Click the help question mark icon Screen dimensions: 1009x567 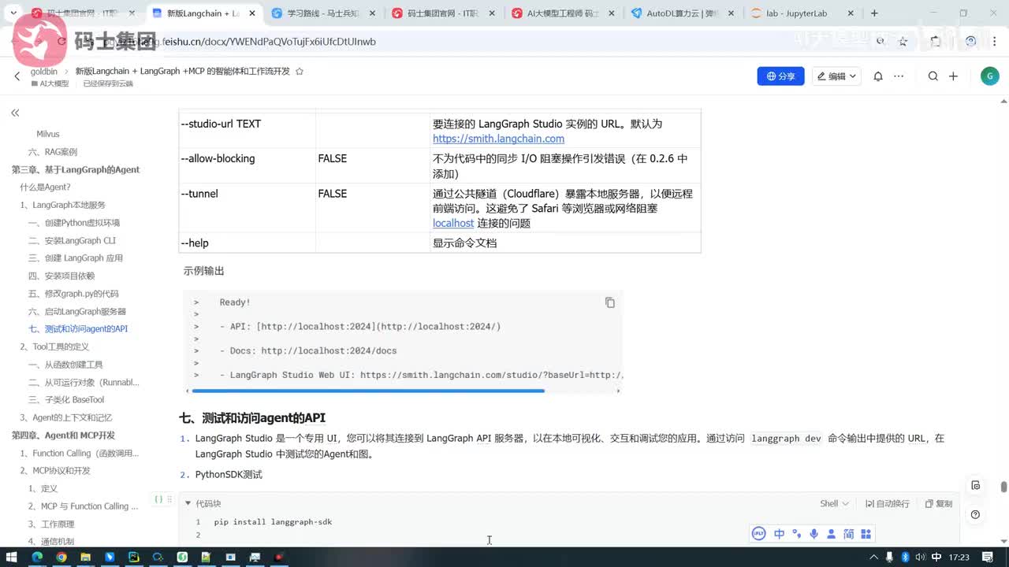point(976,514)
